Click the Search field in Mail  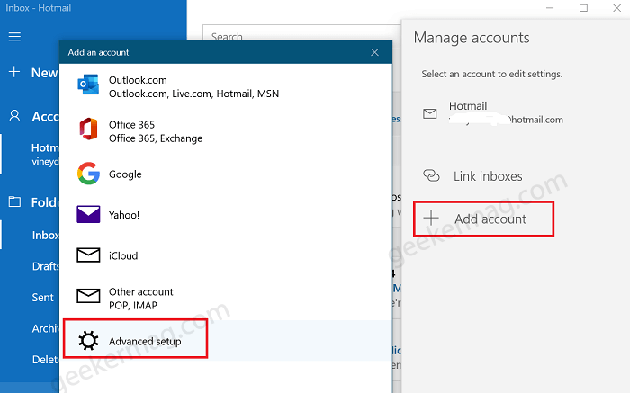point(301,36)
